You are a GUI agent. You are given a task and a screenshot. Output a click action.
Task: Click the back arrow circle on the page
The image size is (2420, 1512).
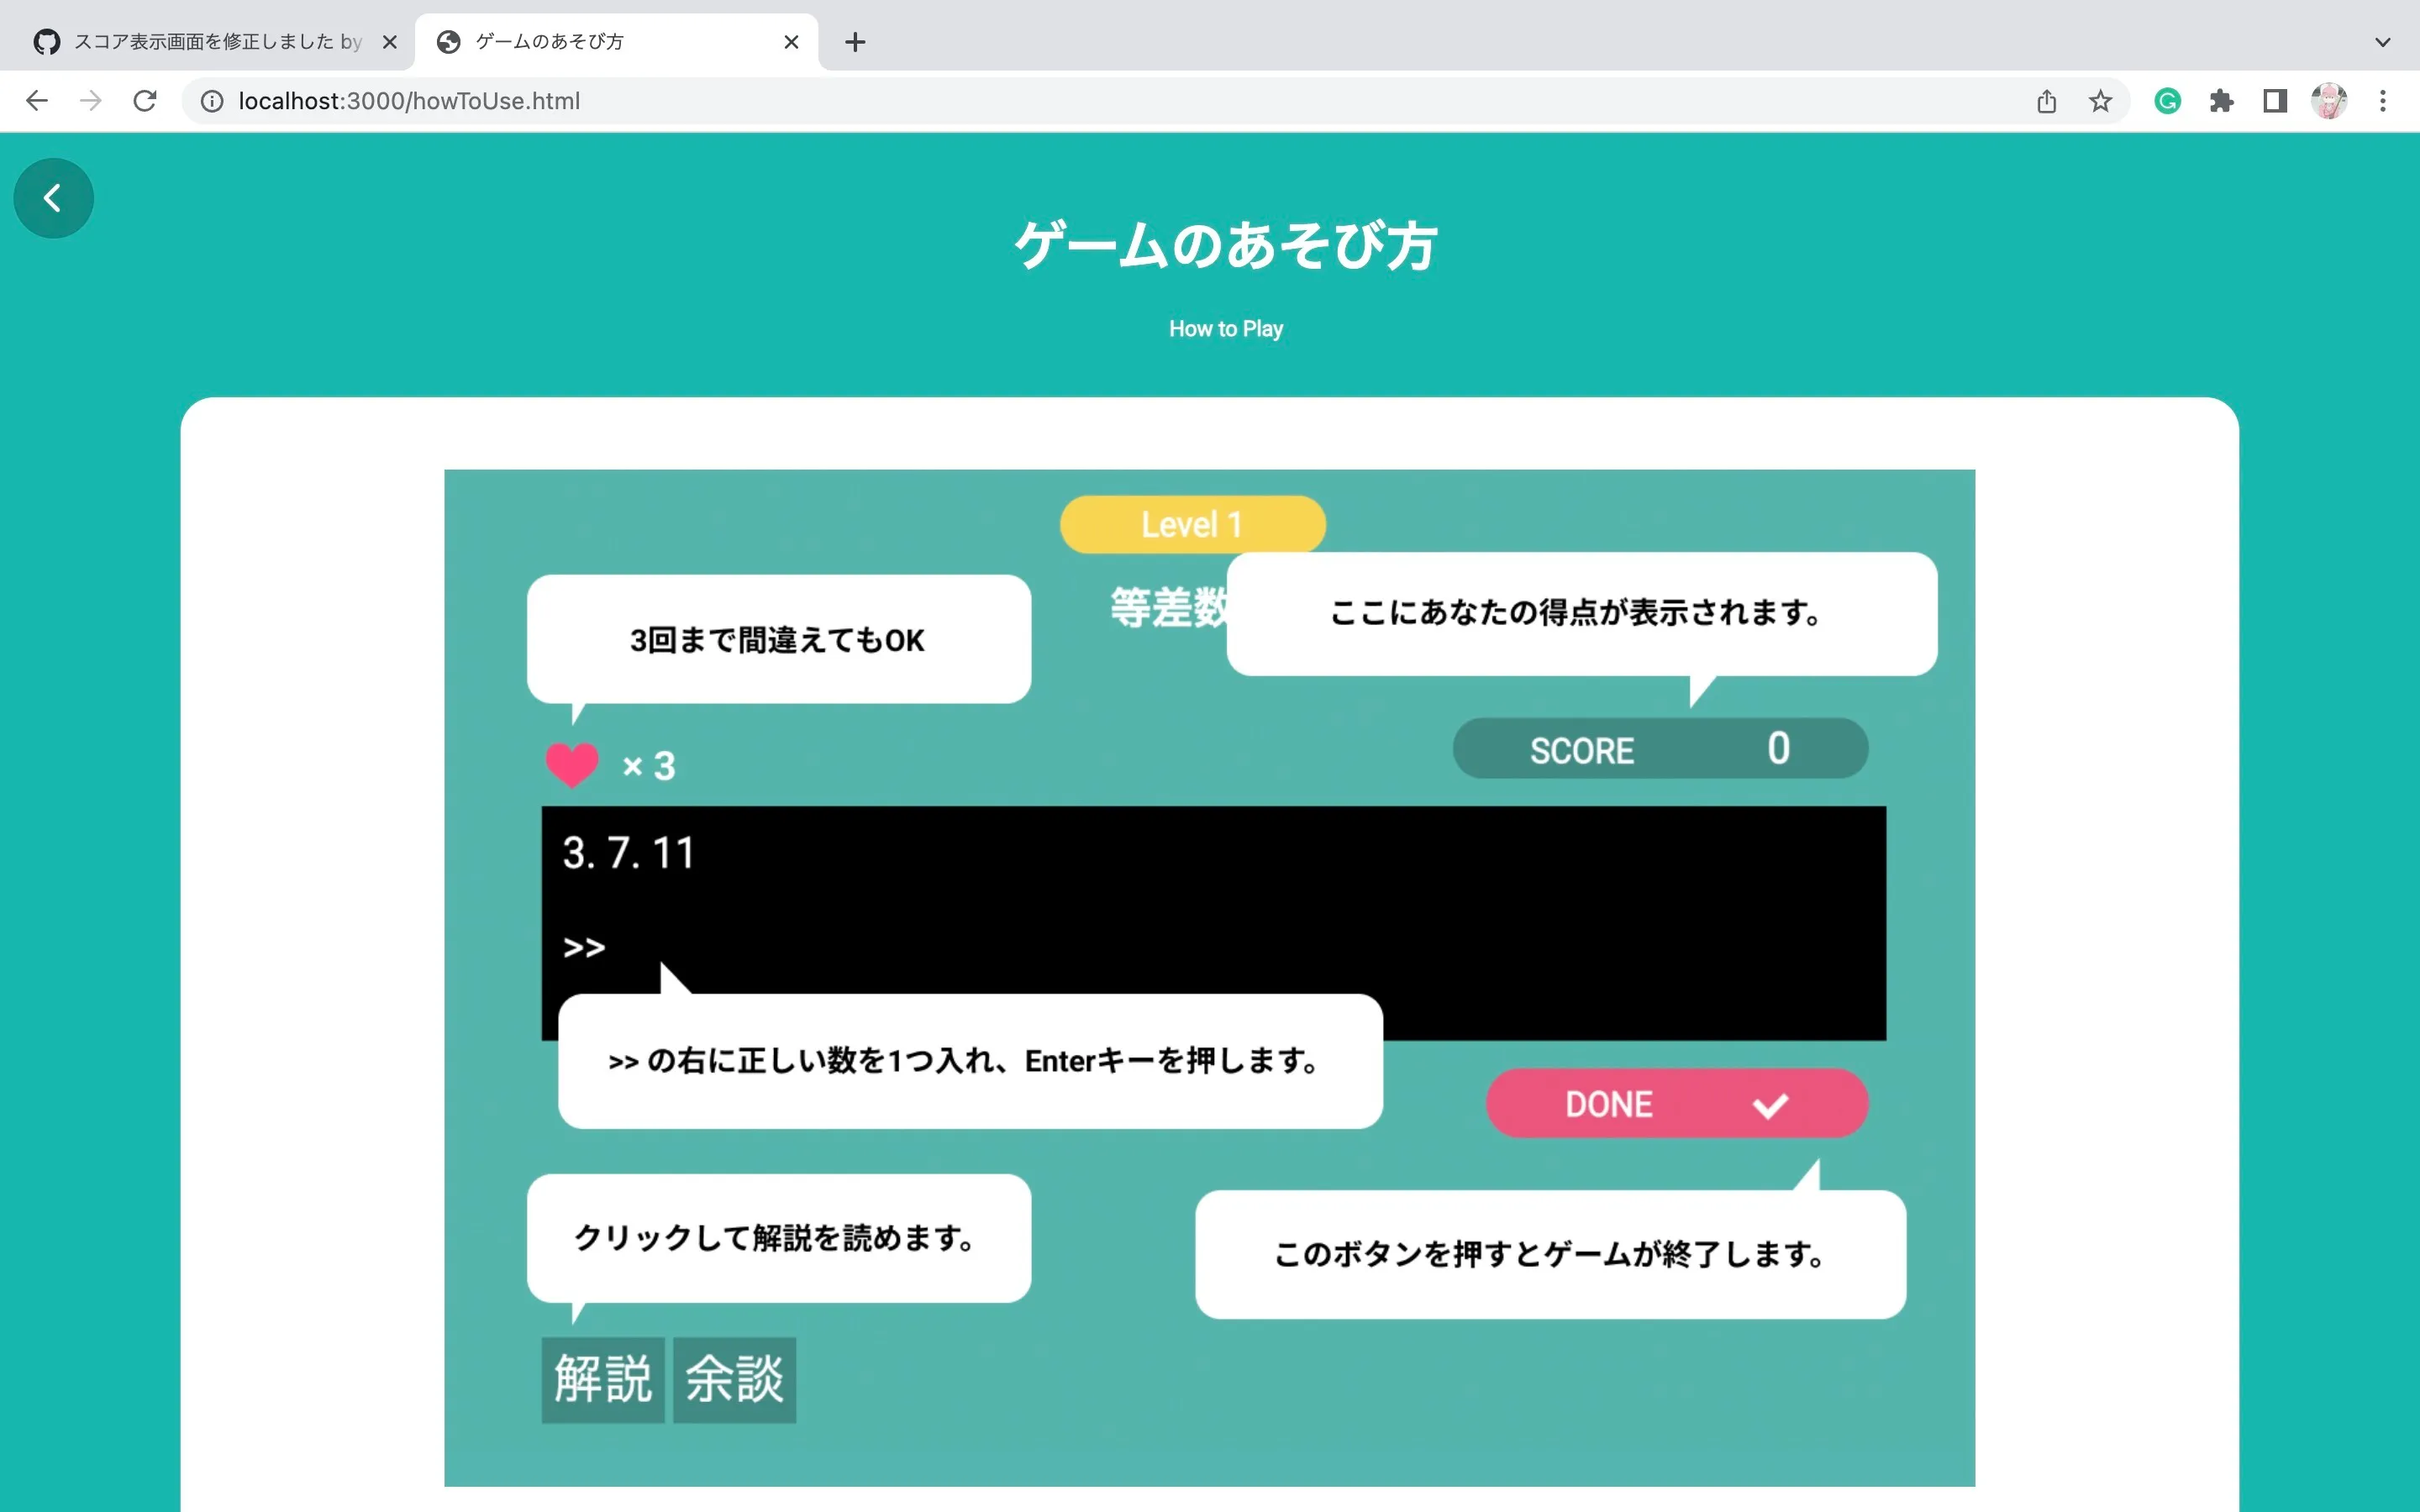tap(53, 197)
